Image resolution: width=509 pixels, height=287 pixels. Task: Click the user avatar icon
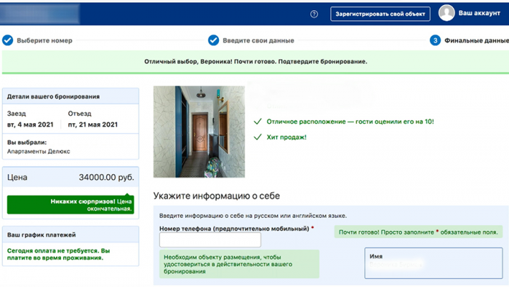(446, 13)
